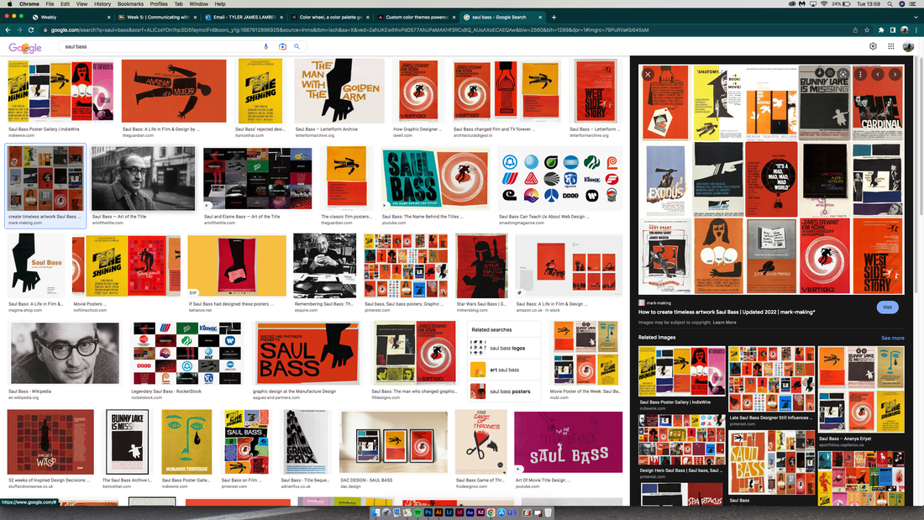Open Spotify in the dock

[x=417, y=513]
